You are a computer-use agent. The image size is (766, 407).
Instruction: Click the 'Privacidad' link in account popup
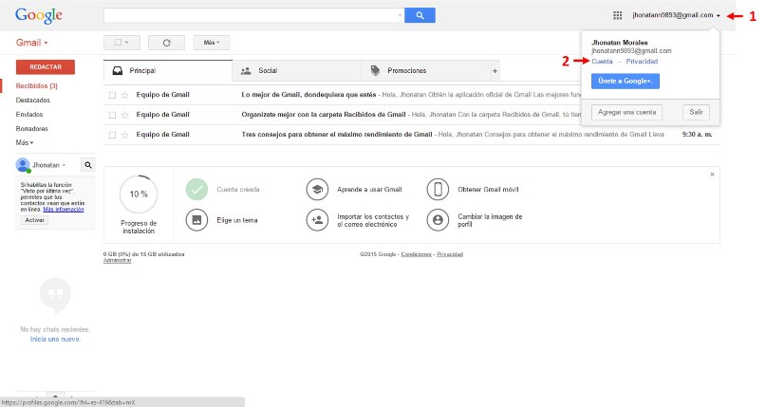coord(642,62)
